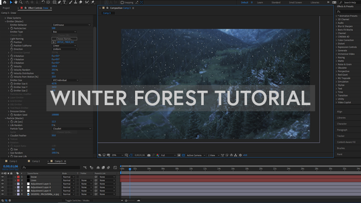Open the Character panel in right sidebar
Screen dimensions: 361x203
342,124
